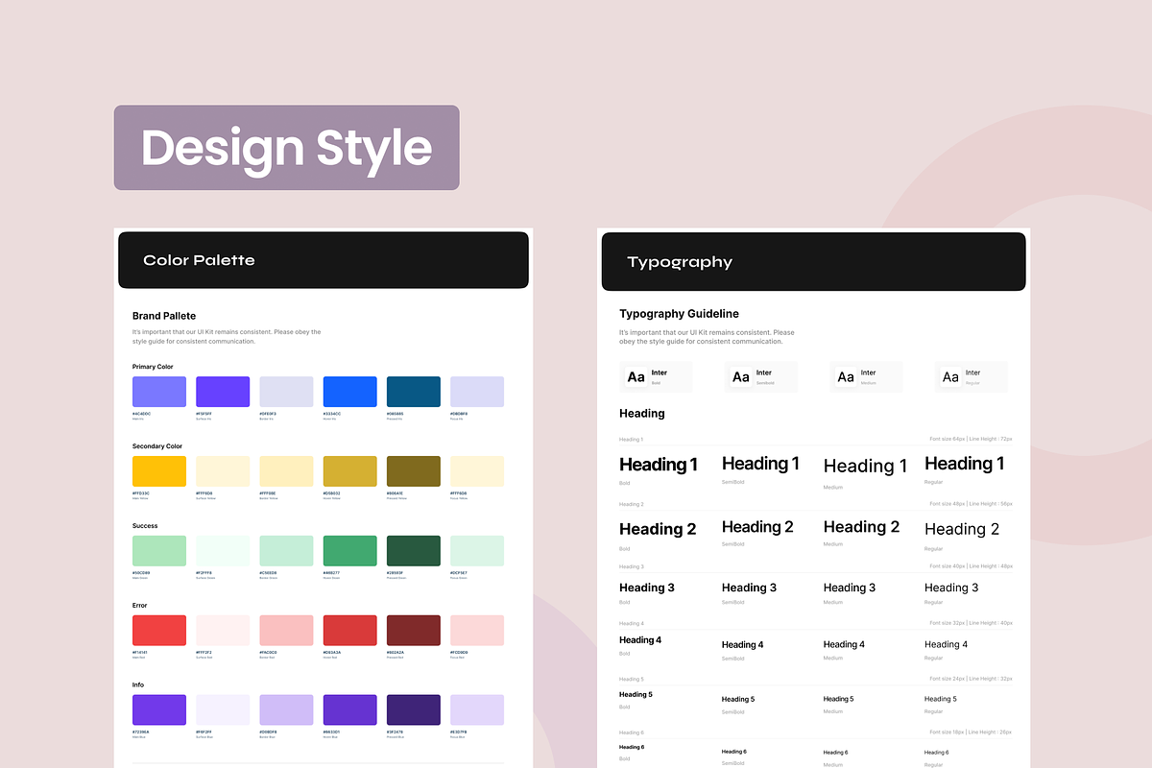
Task: Choose the dark Pressed Green swatch
Action: point(414,551)
